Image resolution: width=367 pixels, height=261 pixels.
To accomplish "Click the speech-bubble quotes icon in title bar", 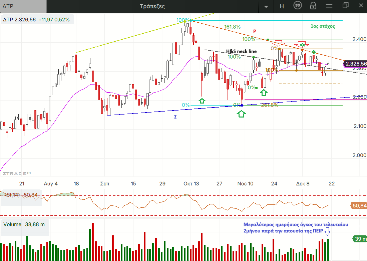I will click(x=298, y=6).
